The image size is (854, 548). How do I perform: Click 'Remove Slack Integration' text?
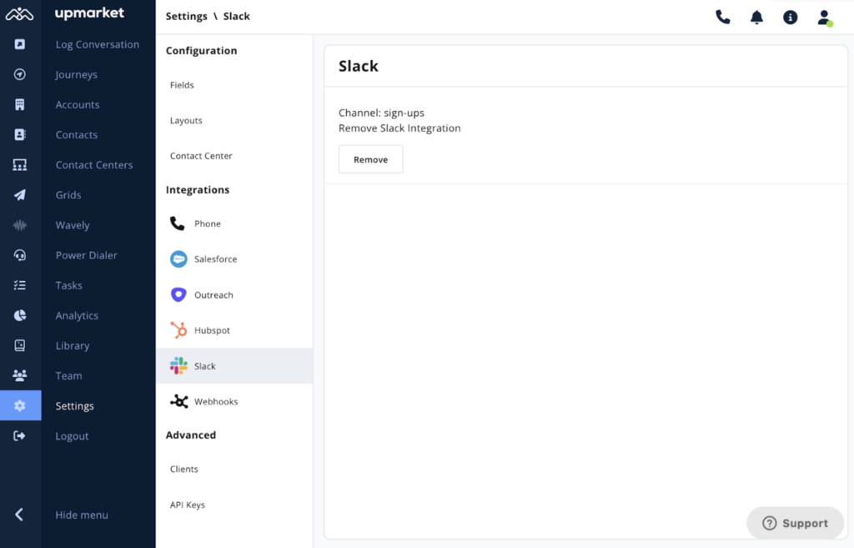[x=399, y=128]
